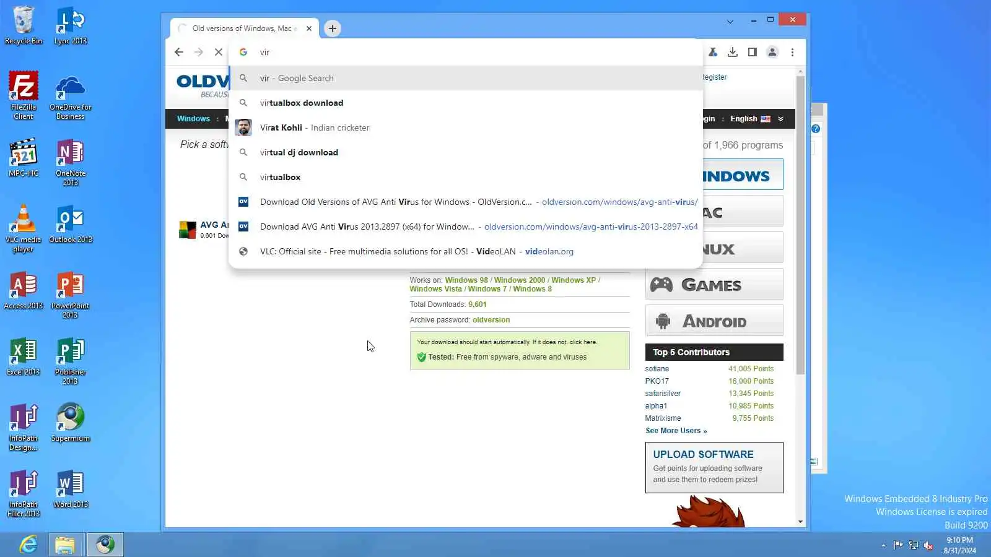Close the Old versions of Windows tab
The width and height of the screenshot is (991, 557).
click(x=309, y=28)
